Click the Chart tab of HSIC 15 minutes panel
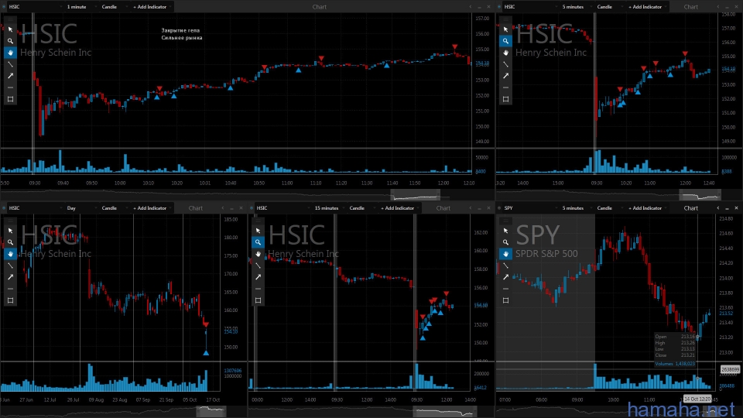The height and width of the screenshot is (418, 743). [x=443, y=208]
